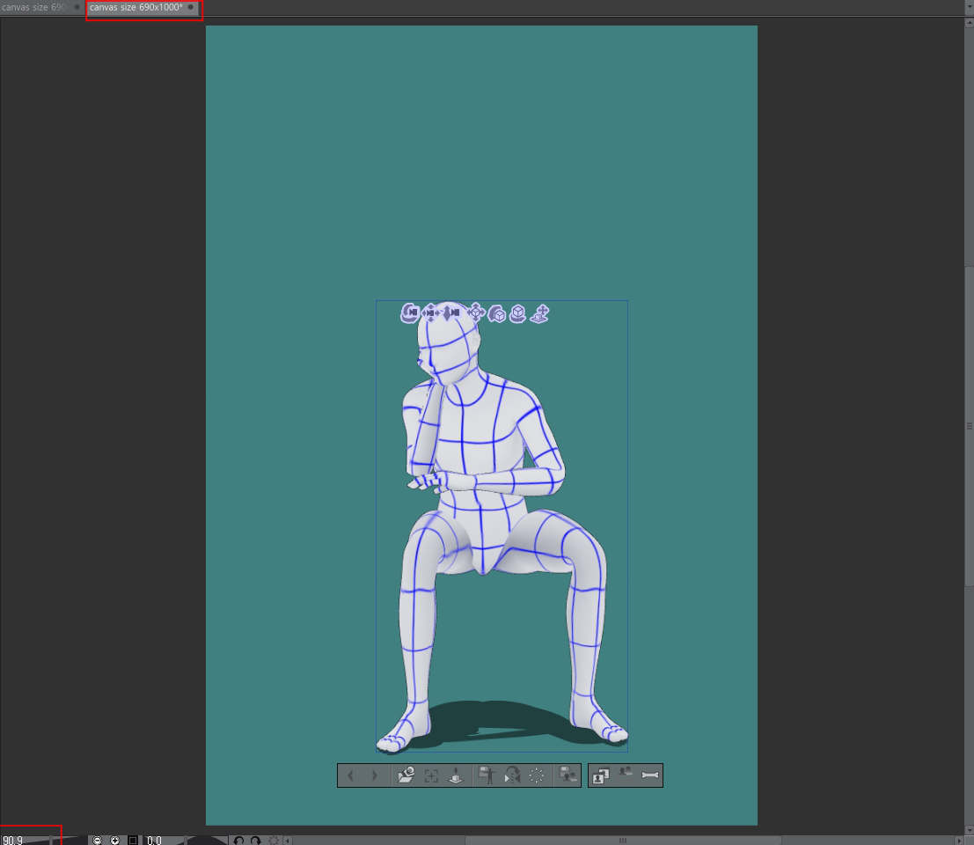Click the flip pose horizontally icon
This screenshot has width=974, height=845.
(x=512, y=775)
